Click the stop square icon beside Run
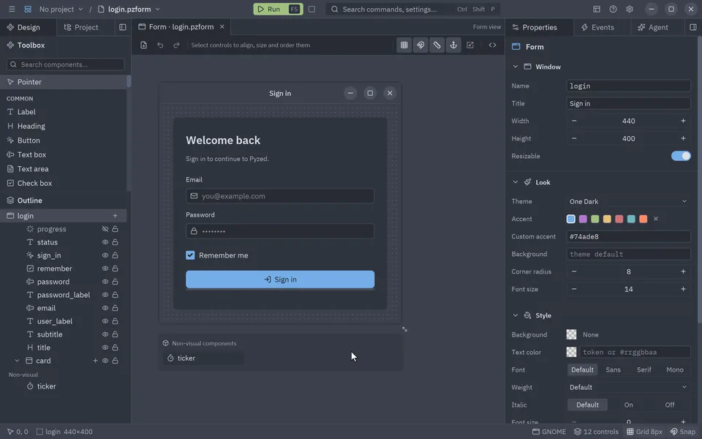This screenshot has height=439, width=702. click(312, 9)
